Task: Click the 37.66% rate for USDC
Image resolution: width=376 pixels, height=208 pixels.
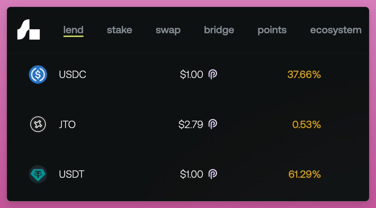Action: click(304, 75)
